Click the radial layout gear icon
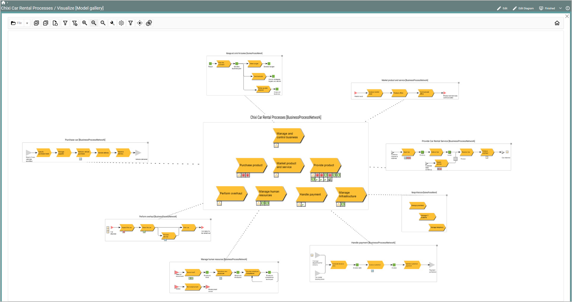Viewport: 572px width, 302px height. [x=121, y=23]
